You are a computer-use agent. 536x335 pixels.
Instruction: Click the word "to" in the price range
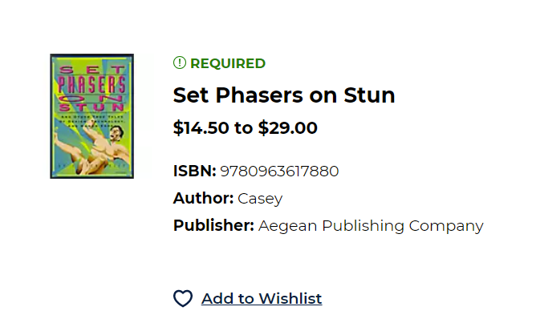[243, 128]
